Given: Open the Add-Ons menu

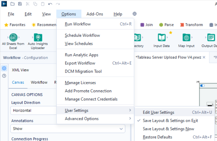Looking at the screenshot, I should tap(95, 14).
